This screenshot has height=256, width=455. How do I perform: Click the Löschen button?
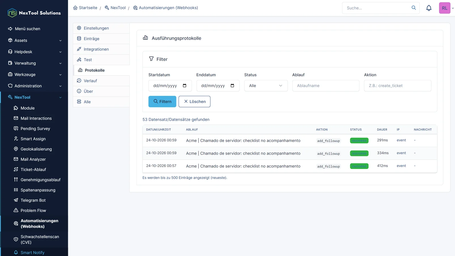pyautogui.click(x=195, y=102)
